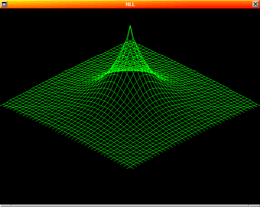Viewport: 260px width, 207px height.
Task: Open the window menu icon in title bar
Action: coord(4,4)
